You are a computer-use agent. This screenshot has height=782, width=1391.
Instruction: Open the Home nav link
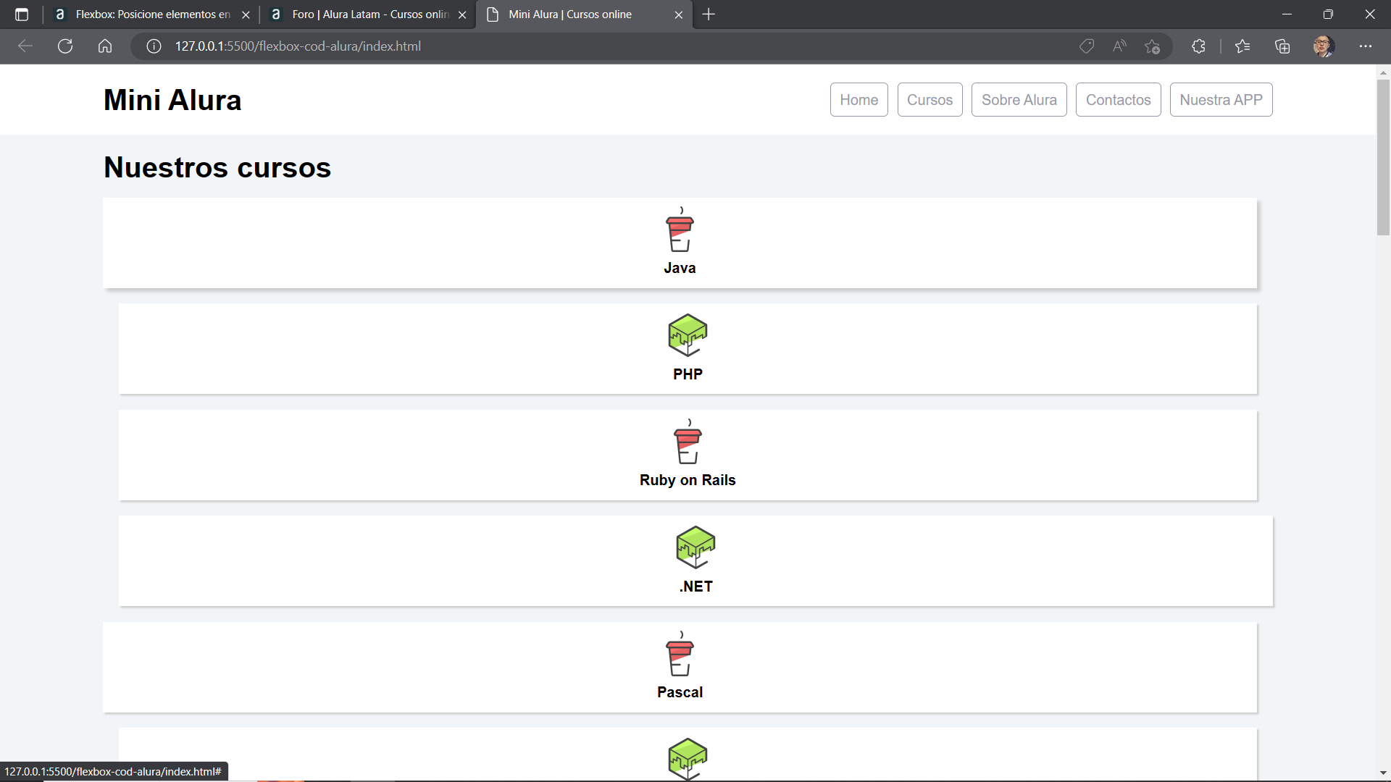pyautogui.click(x=859, y=100)
